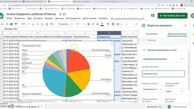Move document to folder icon

[x=64, y=14]
